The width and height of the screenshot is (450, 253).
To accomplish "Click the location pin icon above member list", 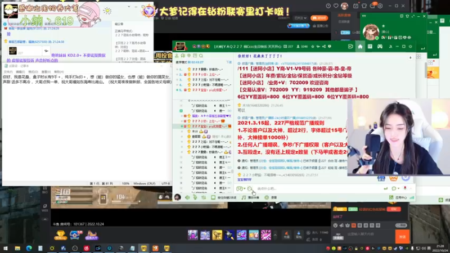I will pyautogui.click(x=189, y=56).
